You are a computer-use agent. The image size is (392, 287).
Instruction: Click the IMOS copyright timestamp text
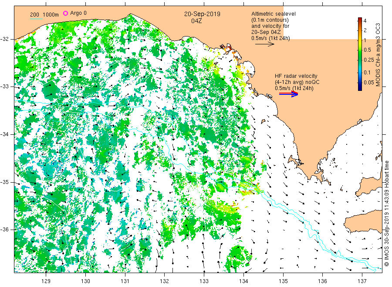click(x=387, y=214)
